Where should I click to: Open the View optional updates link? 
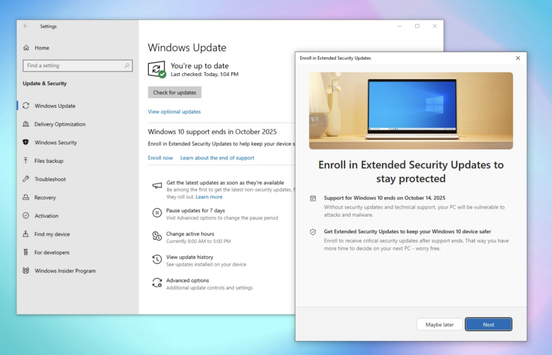174,112
